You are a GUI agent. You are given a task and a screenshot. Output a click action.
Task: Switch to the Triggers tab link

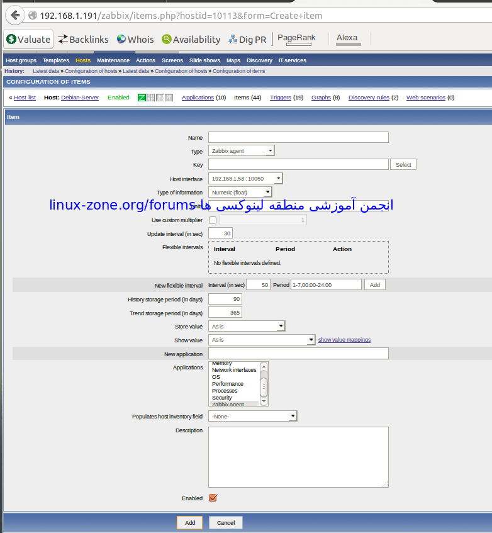coord(281,98)
